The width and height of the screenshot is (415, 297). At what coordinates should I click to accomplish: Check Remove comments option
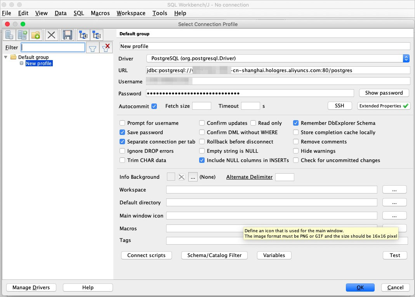pos(296,142)
